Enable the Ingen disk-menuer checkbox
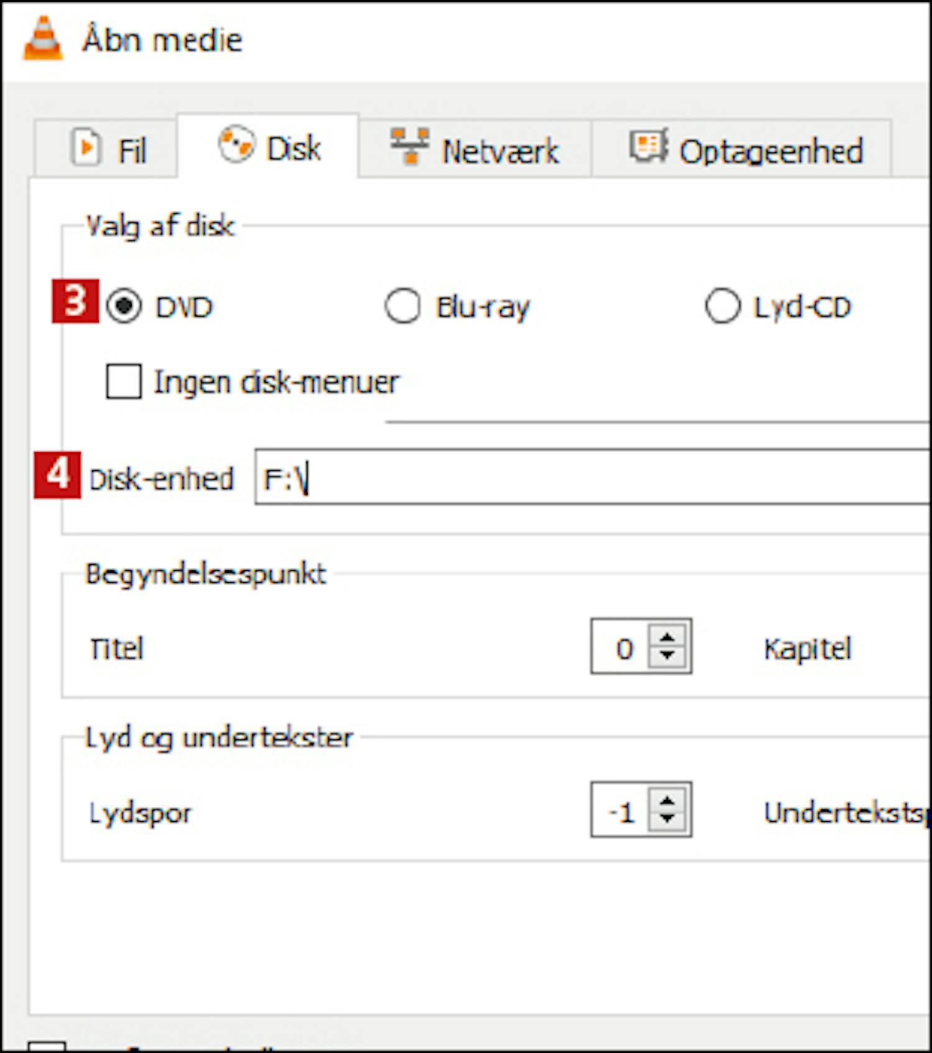This screenshot has width=932, height=1053. [x=124, y=381]
